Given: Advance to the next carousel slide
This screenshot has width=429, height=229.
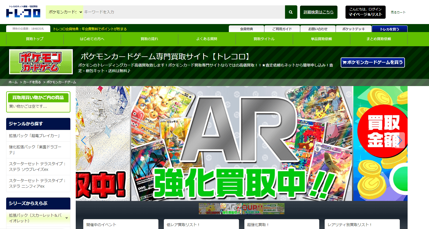Looking at the screenshot, I should click(399, 140).
